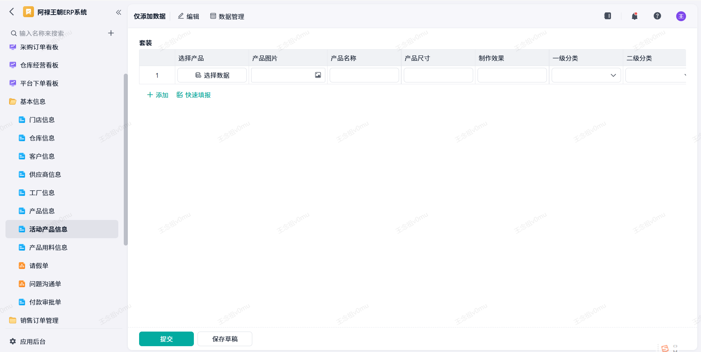Open 付款审批单 in sidebar
This screenshot has width=701, height=352.
point(62,302)
